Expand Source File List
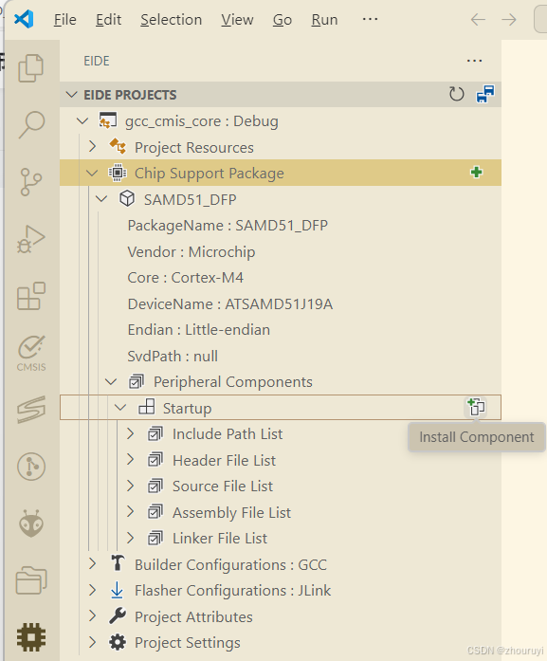The image size is (547, 661). click(130, 486)
